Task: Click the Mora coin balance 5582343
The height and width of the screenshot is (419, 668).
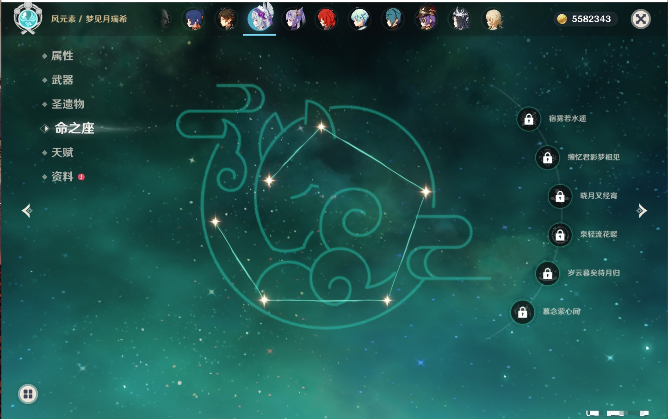Action: [x=585, y=19]
